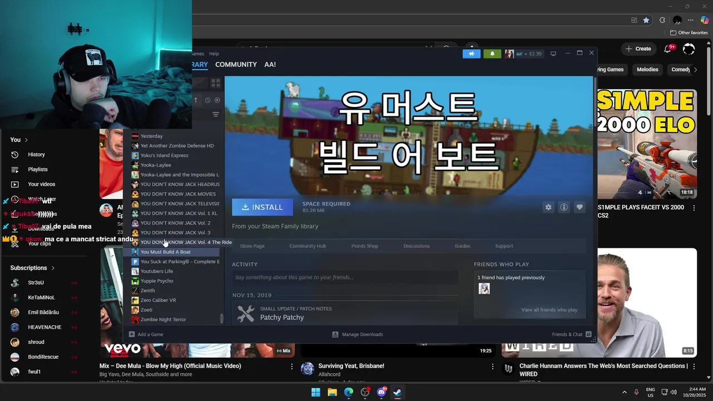Switch to Steam AA! profile tab

[x=270, y=65]
